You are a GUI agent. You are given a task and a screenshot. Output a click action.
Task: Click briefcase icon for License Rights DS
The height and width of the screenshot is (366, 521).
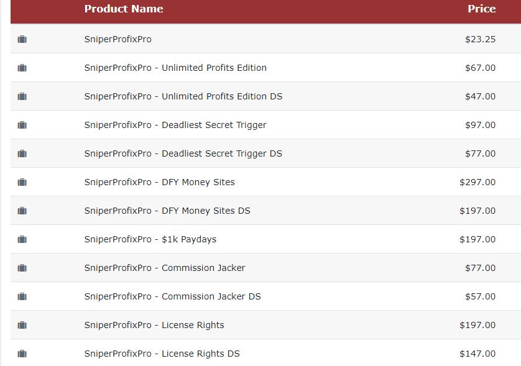pos(22,354)
